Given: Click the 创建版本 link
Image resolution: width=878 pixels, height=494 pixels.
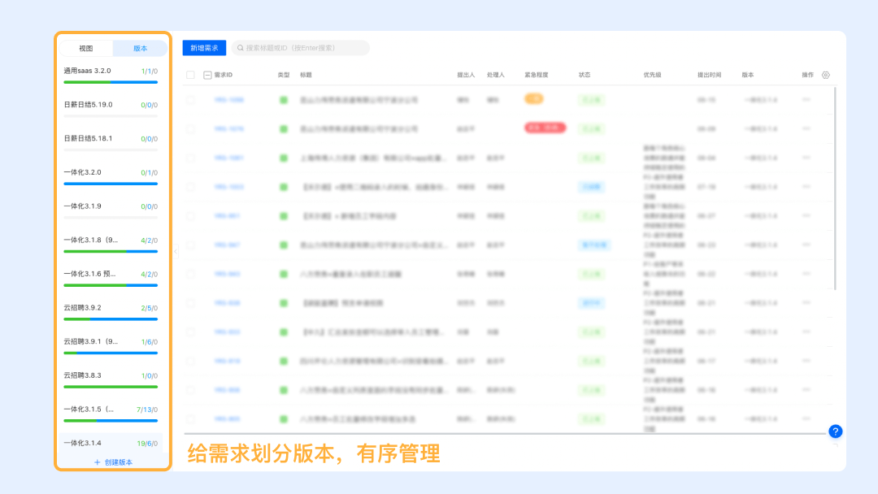Looking at the screenshot, I should click(118, 462).
